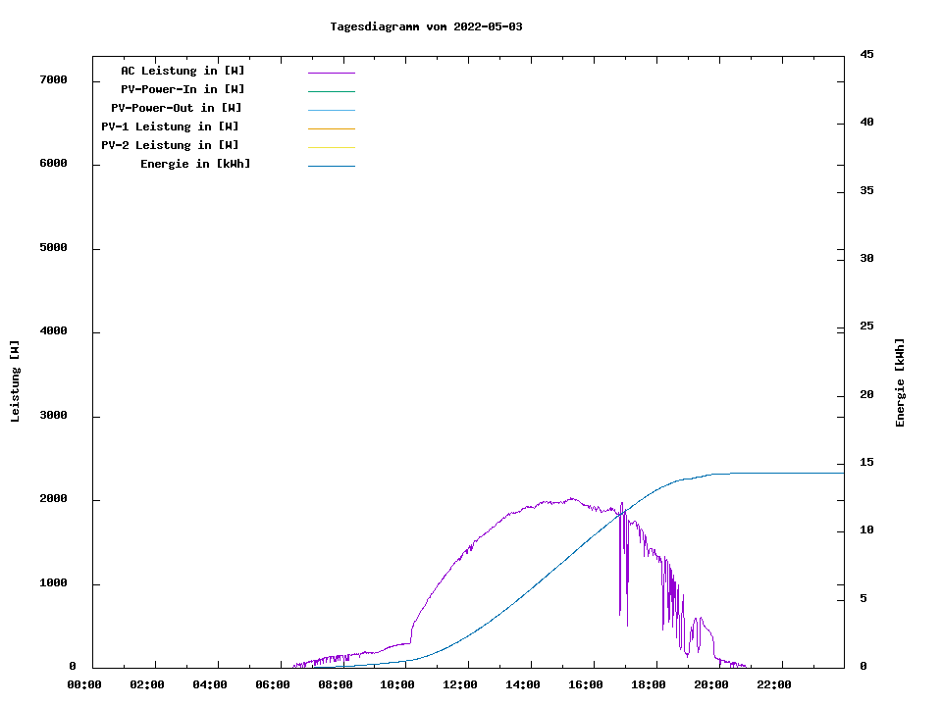Select the PV-2 Leistung legend label

pos(170,145)
